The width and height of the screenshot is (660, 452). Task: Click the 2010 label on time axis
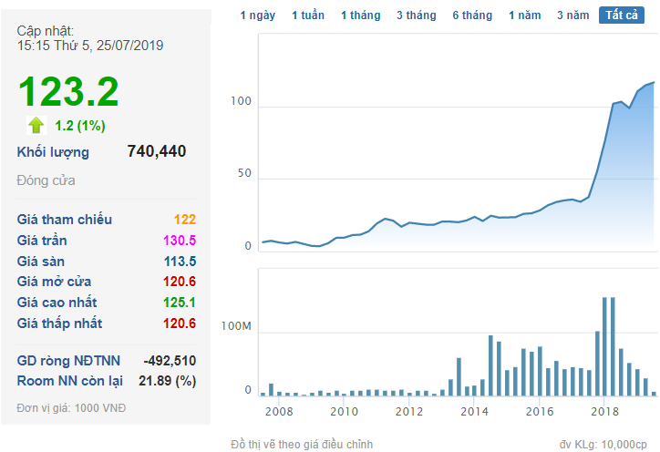point(343,412)
